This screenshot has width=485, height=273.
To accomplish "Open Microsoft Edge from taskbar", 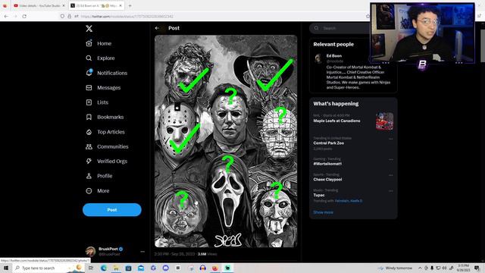I will [x=104, y=268].
